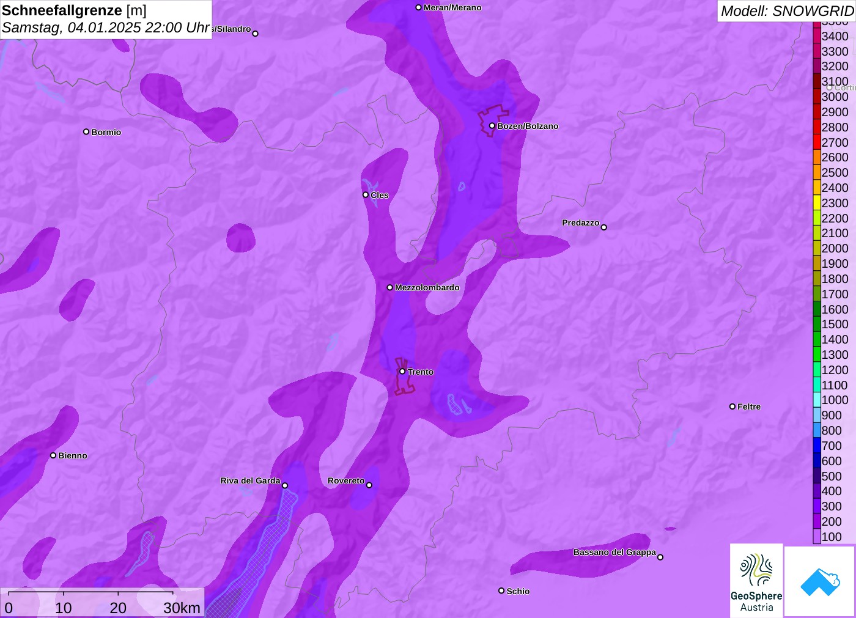The image size is (856, 618).
Task: Select the Bozen/Bolzano city marker dot
Action: click(x=492, y=126)
